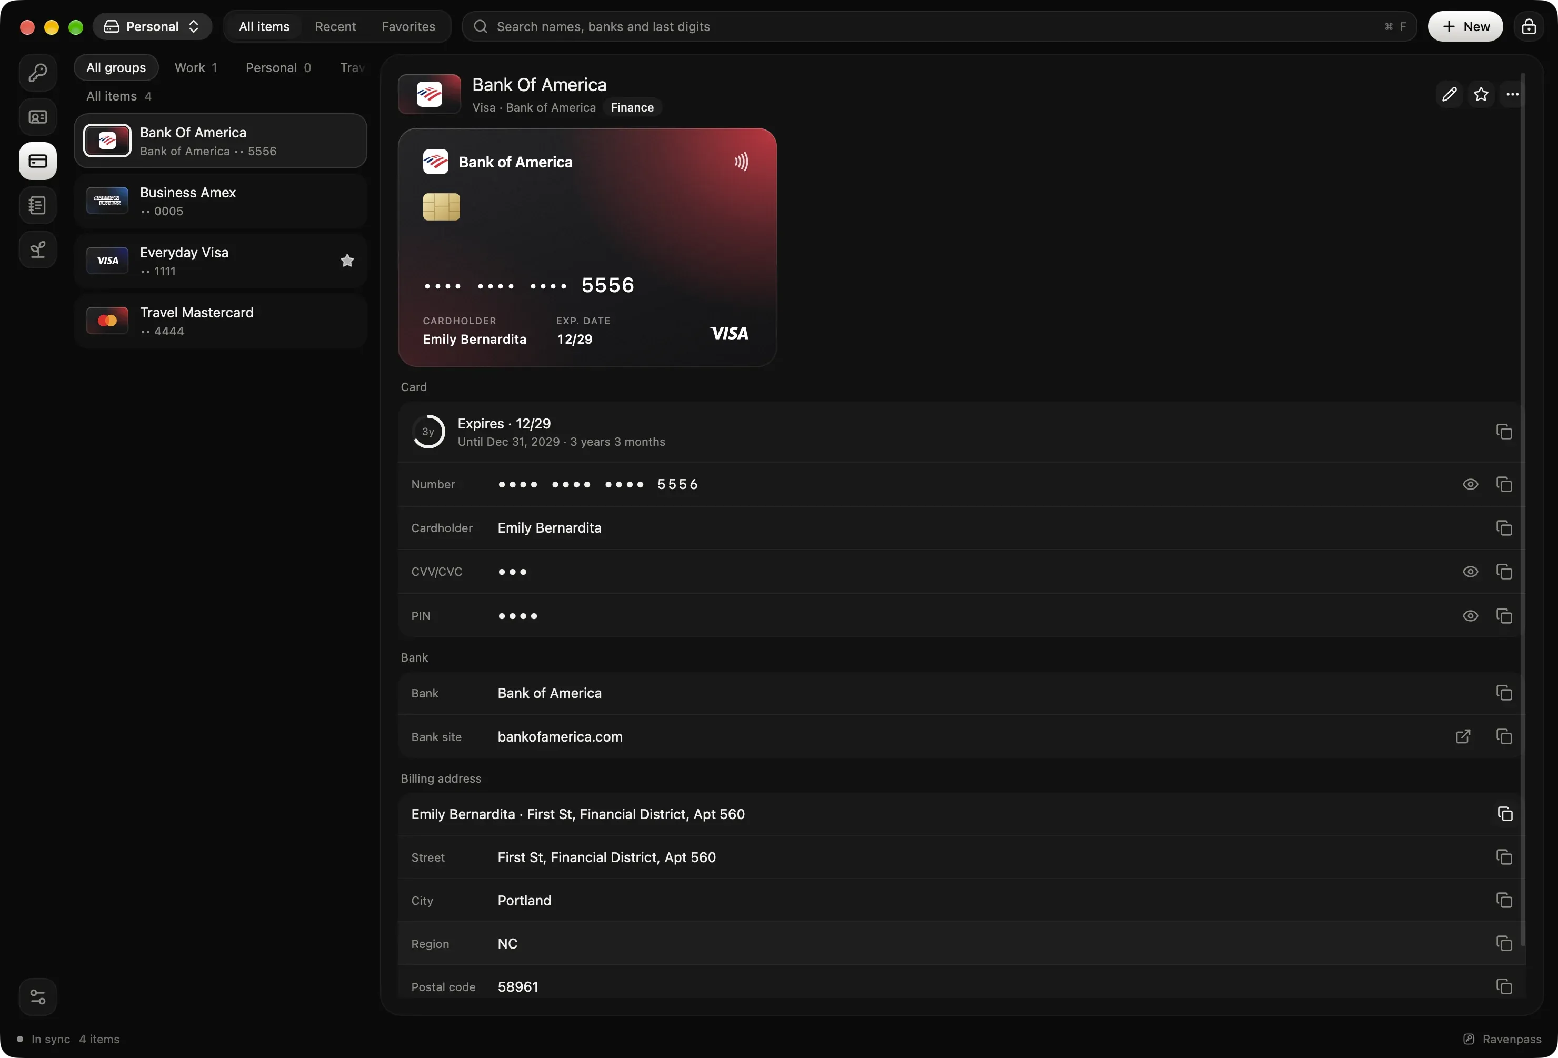Screen dimensions: 1558x1058
Task: Click the 58961 postal code value
Action: 517,987
